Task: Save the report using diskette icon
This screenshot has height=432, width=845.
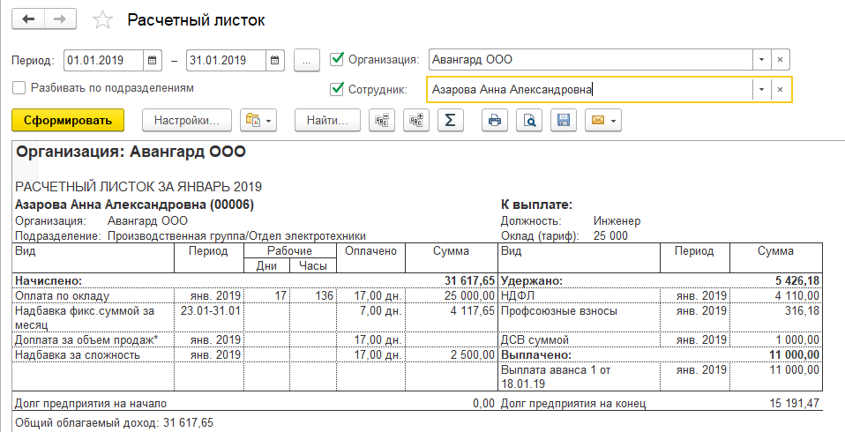Action: pyautogui.click(x=564, y=120)
